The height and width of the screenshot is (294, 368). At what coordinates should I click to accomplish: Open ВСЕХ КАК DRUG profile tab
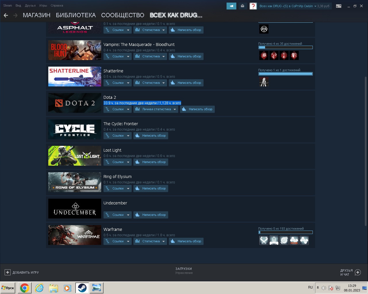click(176, 15)
